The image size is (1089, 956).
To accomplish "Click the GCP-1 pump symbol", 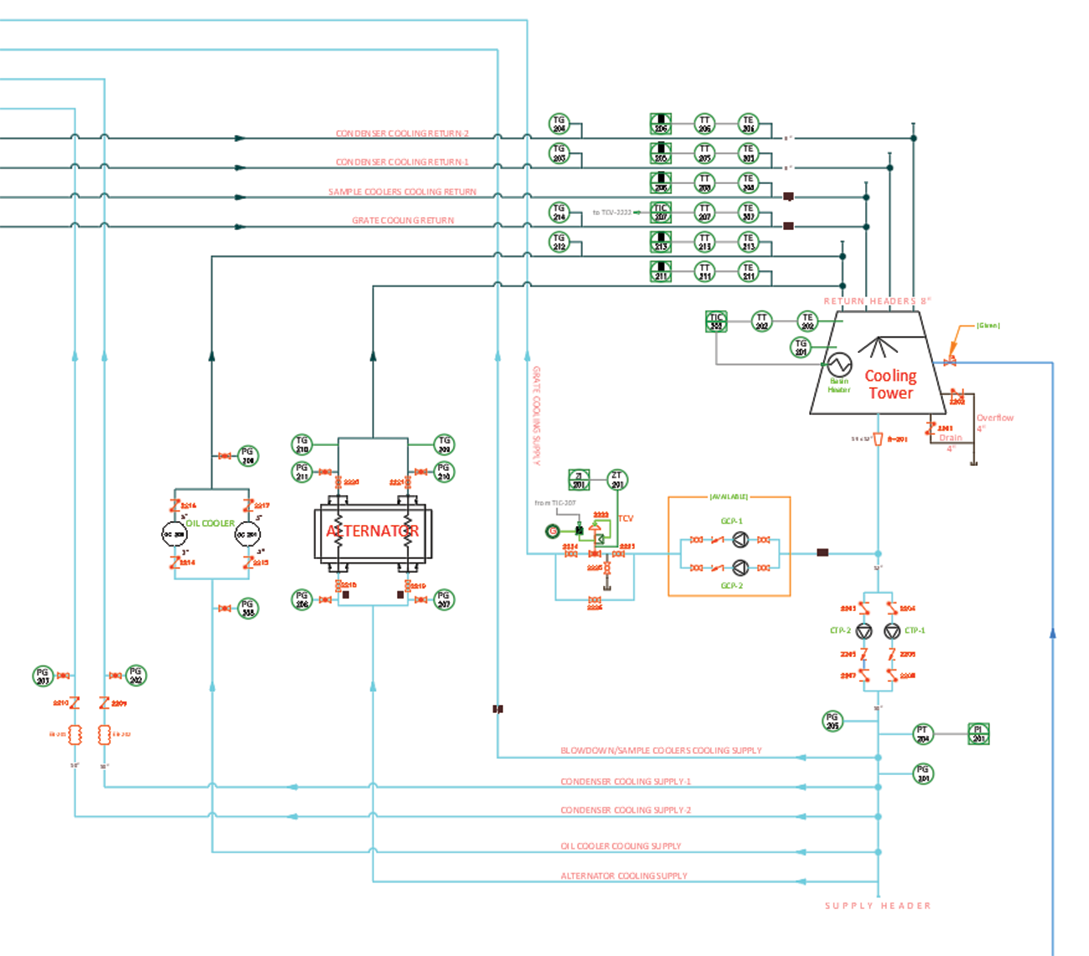I will (740, 540).
